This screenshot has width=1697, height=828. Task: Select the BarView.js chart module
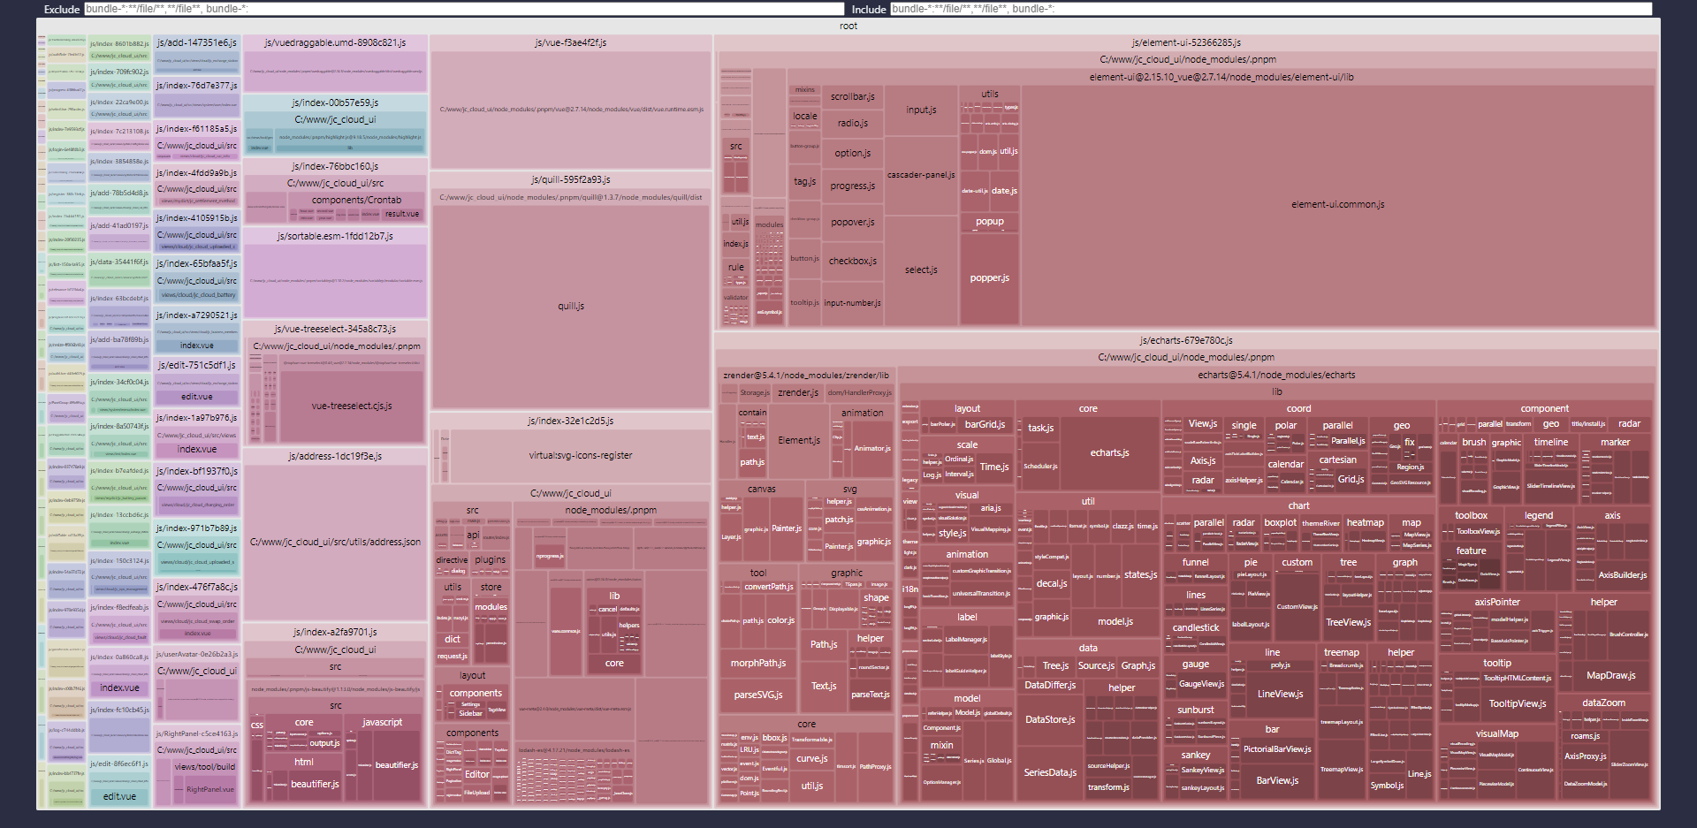(1277, 780)
